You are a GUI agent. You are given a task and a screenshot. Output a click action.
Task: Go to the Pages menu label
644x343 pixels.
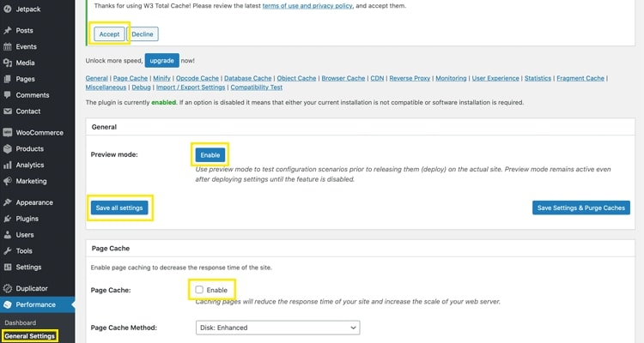pos(26,79)
